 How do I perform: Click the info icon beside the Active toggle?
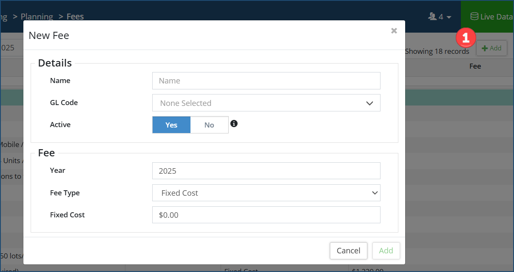234,124
